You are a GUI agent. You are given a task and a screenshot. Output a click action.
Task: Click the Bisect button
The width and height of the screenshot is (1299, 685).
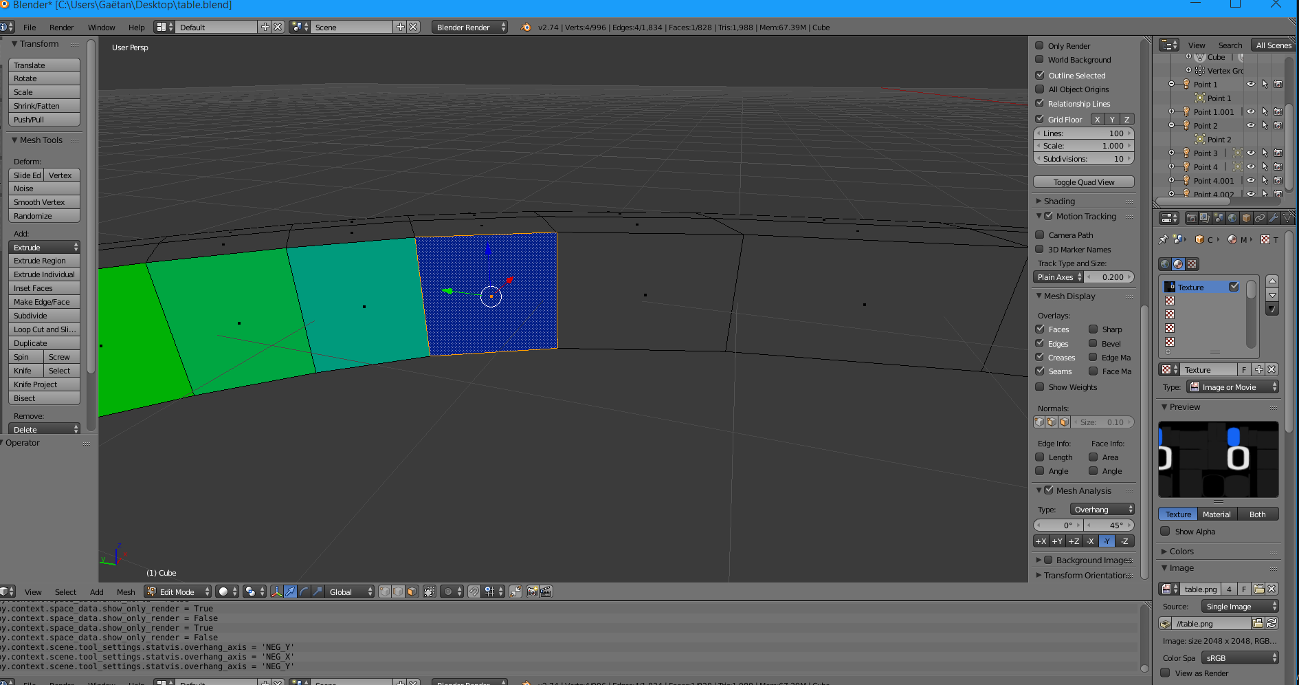click(x=45, y=398)
